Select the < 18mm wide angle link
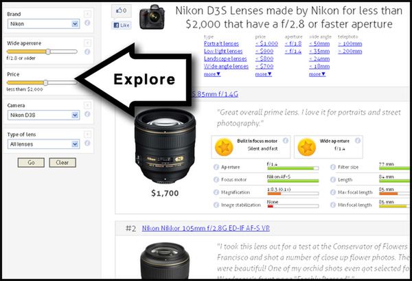 tap(319, 67)
